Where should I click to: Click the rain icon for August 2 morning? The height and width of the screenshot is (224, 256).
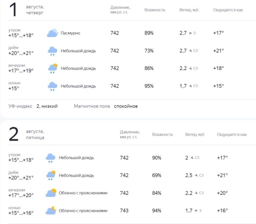coord(50,158)
